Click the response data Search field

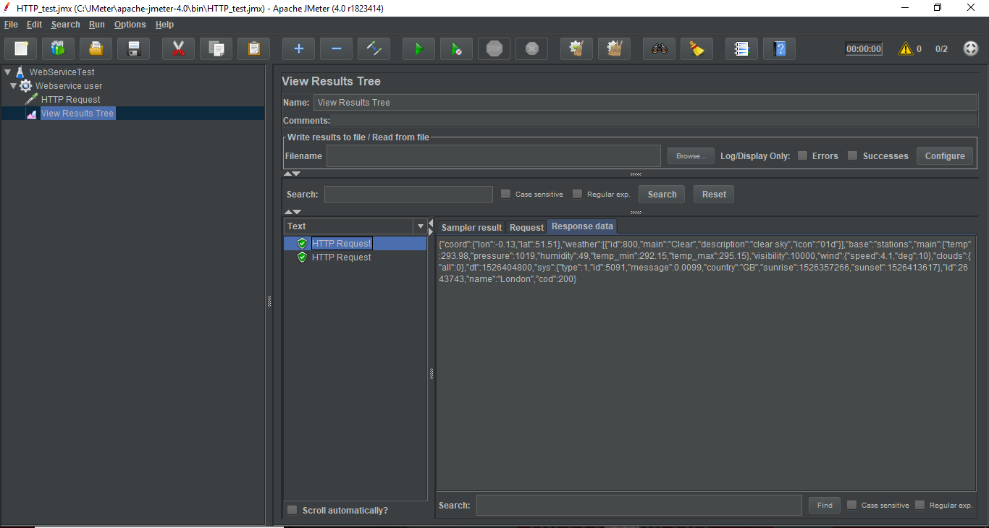click(639, 505)
